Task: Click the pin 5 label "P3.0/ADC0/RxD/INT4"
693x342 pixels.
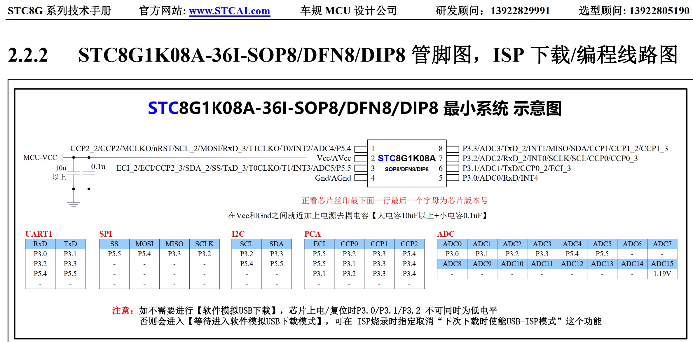Action: click(x=500, y=178)
